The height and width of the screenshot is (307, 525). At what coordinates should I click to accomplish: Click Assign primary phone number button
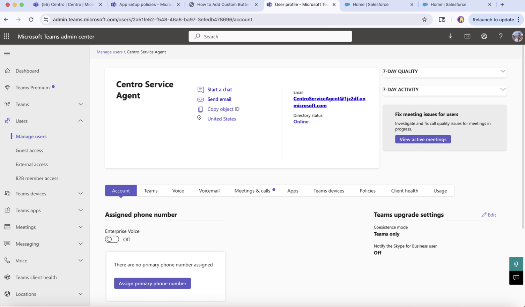tap(153, 283)
